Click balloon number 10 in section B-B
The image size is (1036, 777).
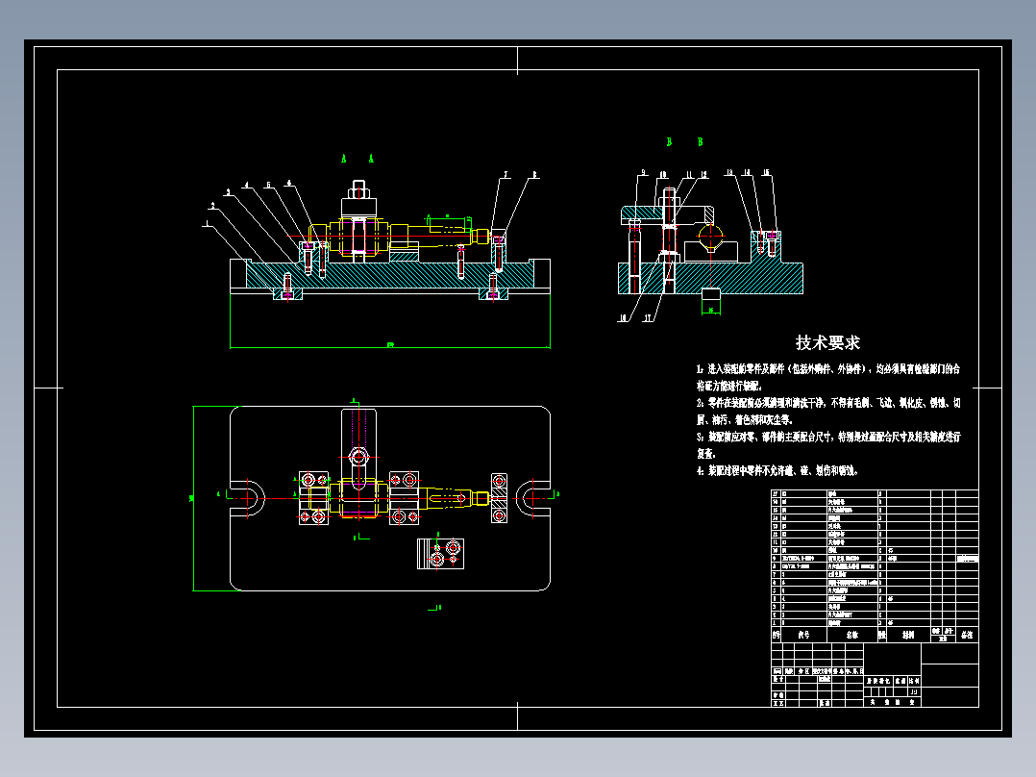click(x=662, y=175)
